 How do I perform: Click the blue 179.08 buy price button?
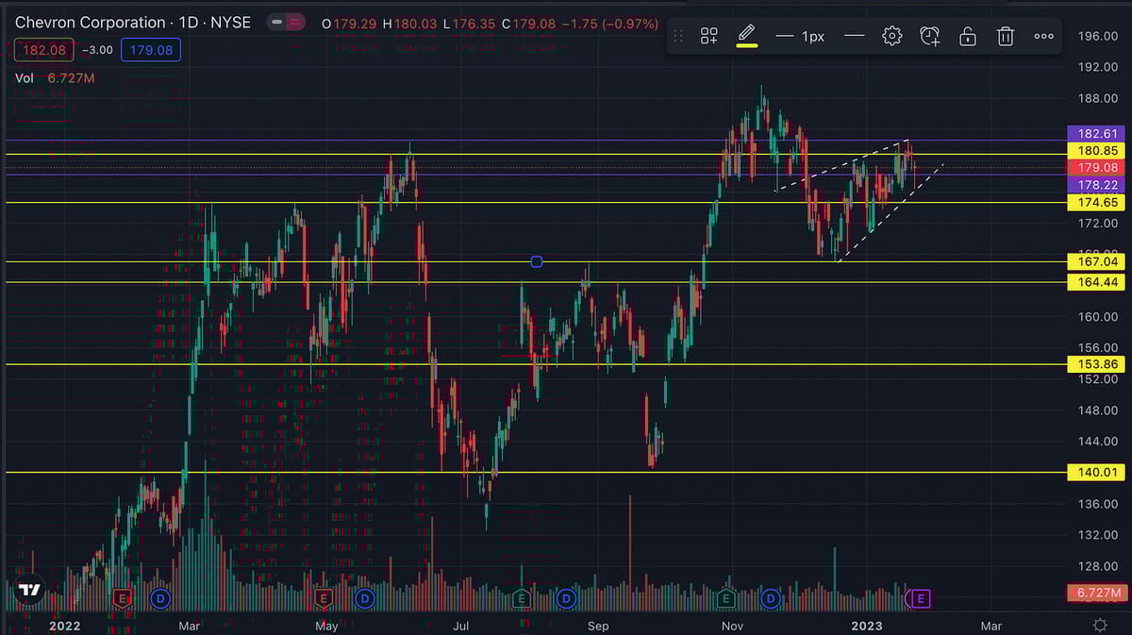point(151,49)
